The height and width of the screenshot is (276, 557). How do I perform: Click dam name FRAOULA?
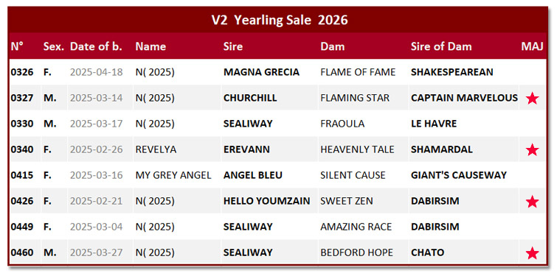point(342,124)
